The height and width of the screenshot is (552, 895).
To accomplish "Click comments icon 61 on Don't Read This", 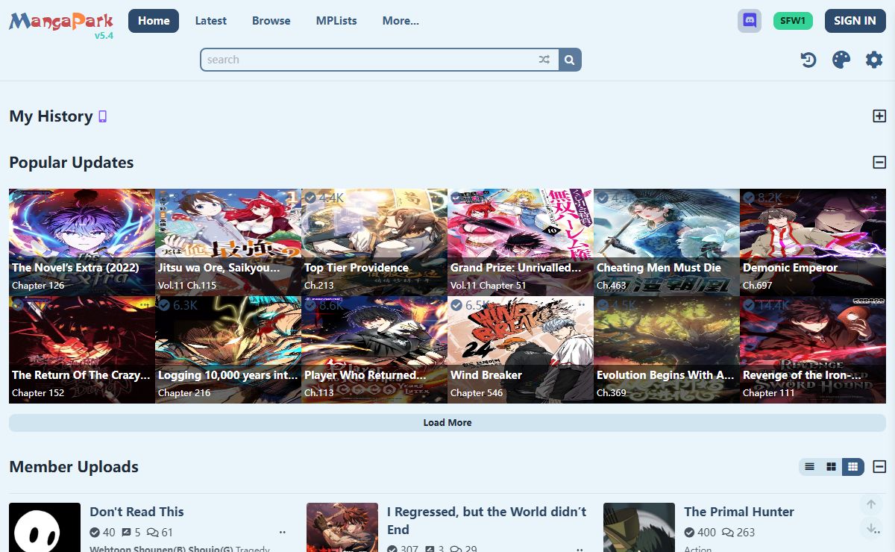I will pos(160,533).
